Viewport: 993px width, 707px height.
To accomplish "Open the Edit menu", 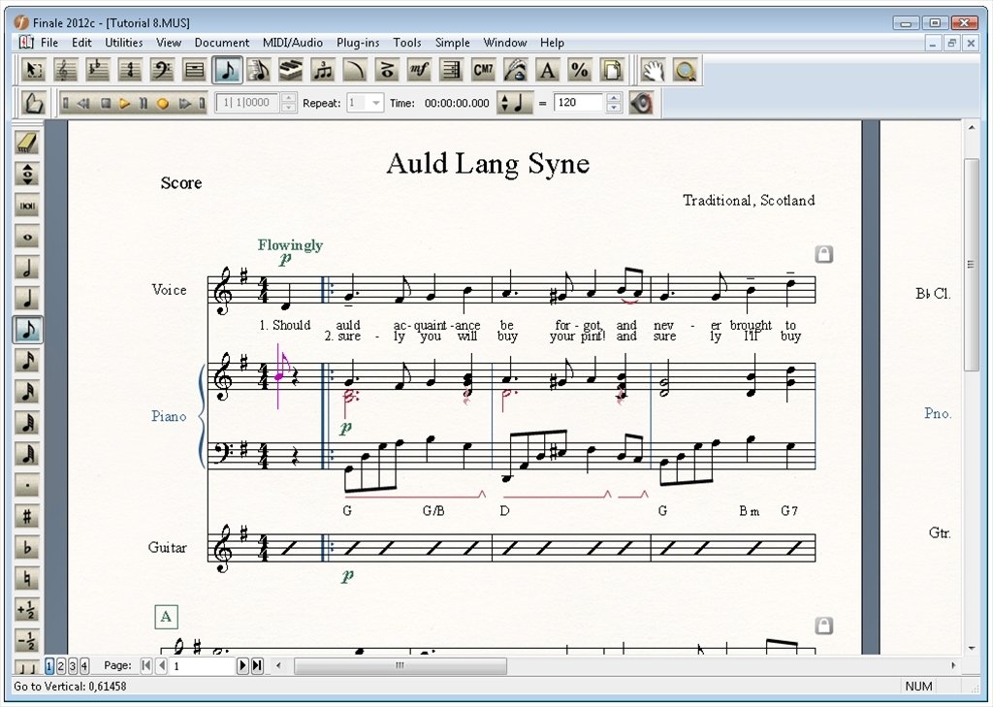I will pyautogui.click(x=81, y=43).
